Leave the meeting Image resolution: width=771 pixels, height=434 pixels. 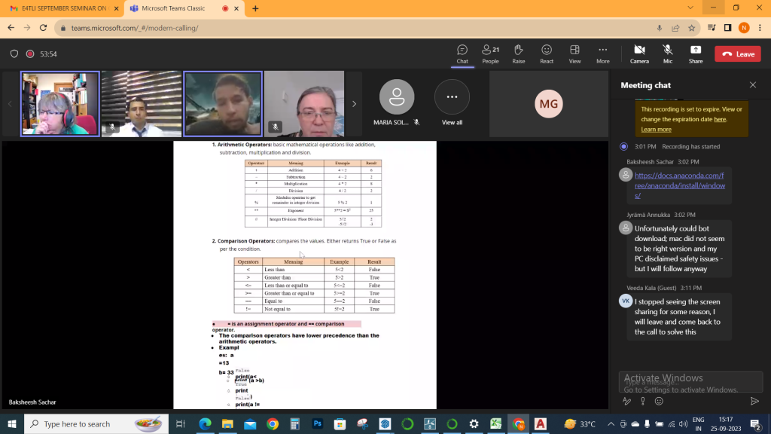point(737,54)
